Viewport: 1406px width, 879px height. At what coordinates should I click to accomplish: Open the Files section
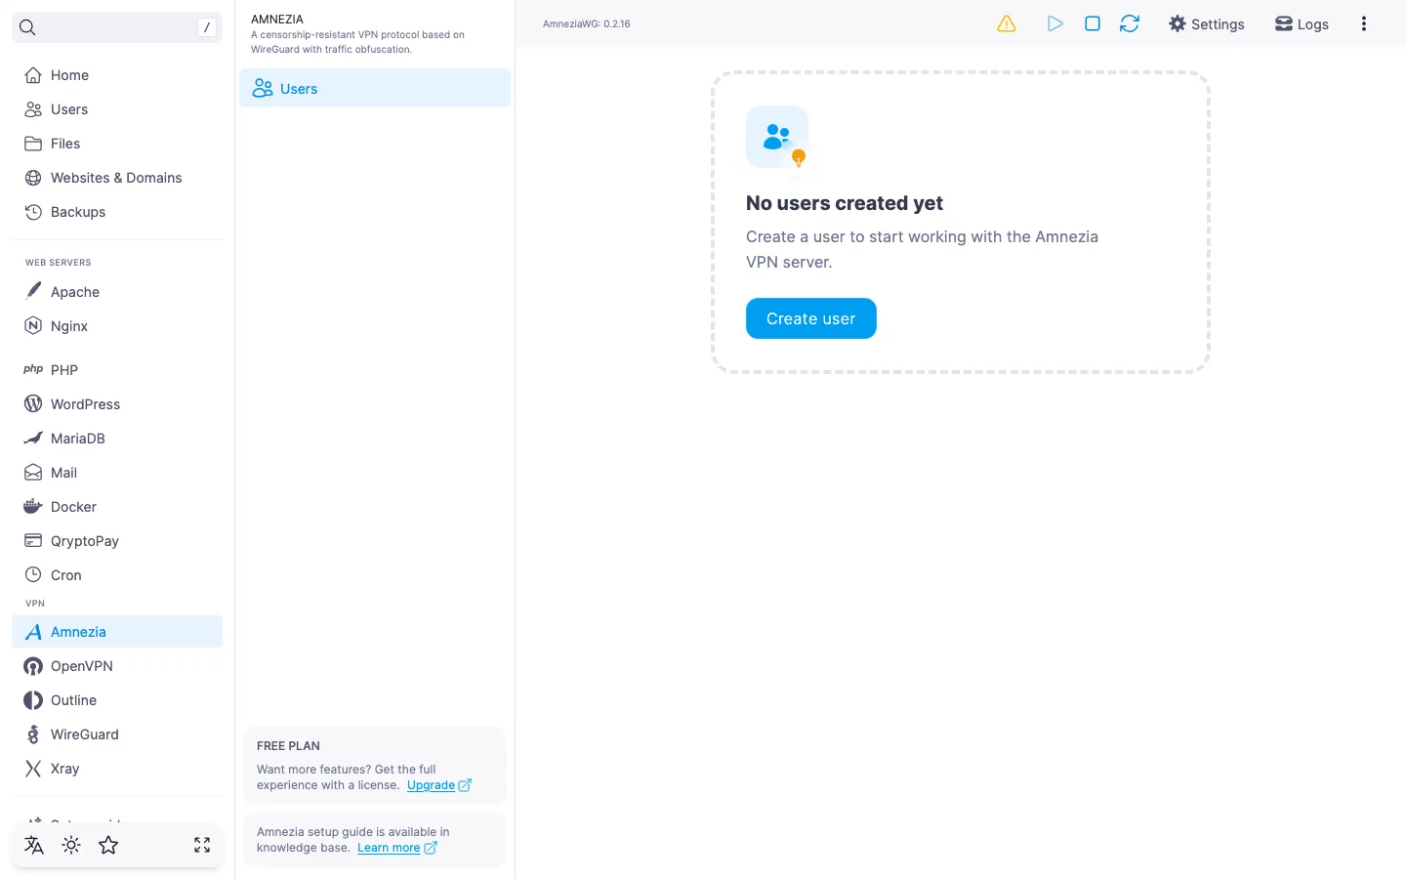(x=117, y=144)
